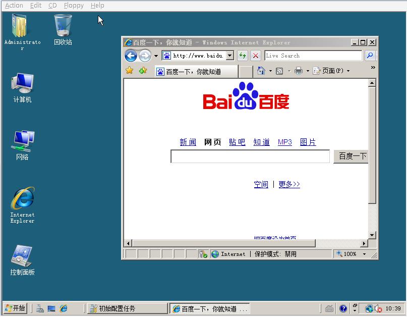The image size is (407, 317).
Task: Open the 贴吧 link
Action: click(x=237, y=142)
